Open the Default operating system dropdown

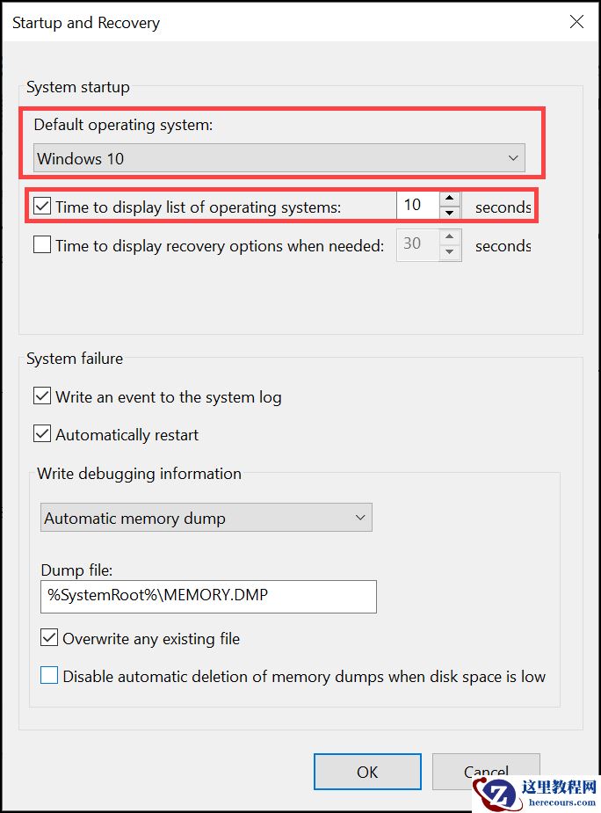click(278, 157)
